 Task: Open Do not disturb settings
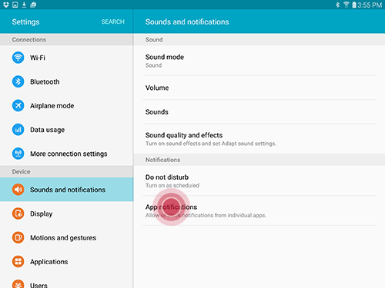(x=259, y=180)
